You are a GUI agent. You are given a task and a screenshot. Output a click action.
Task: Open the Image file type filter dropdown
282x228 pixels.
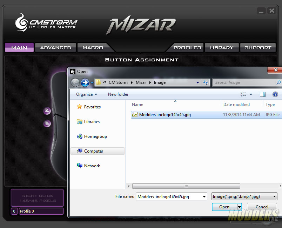[x=244, y=196]
